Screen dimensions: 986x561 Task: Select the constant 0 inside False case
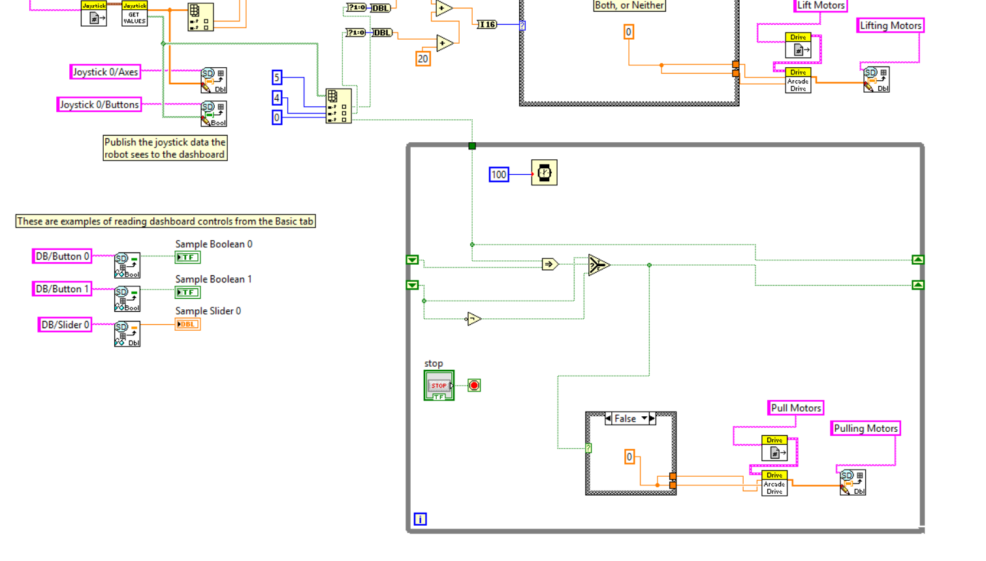[629, 457]
